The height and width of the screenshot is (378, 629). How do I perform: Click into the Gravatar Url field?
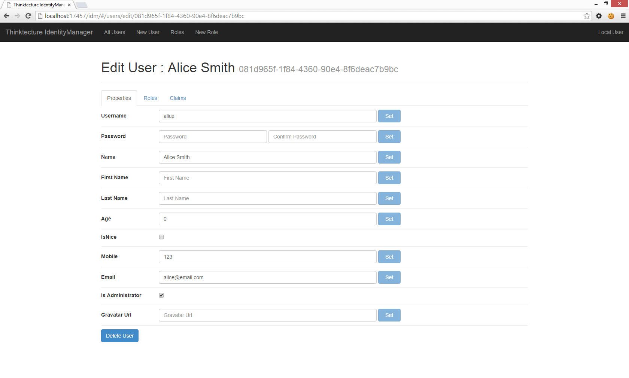pos(267,315)
